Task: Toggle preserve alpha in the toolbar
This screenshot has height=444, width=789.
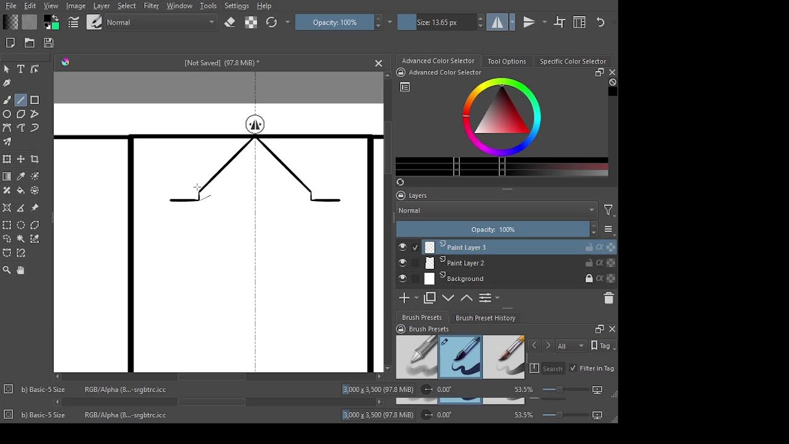Action: coord(251,23)
